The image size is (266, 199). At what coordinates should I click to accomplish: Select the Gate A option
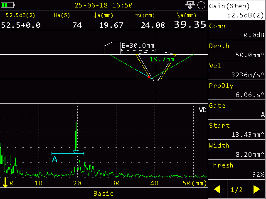[236, 109]
